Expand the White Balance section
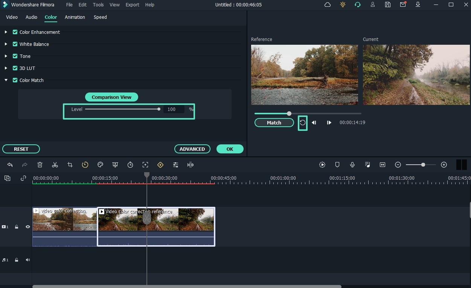This screenshot has height=288, width=471. 6,44
